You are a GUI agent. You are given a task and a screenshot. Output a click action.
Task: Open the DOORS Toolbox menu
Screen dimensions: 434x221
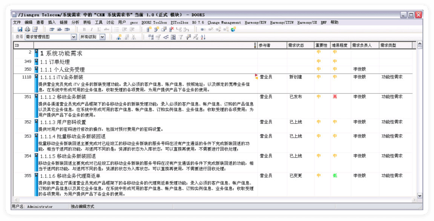154,22
